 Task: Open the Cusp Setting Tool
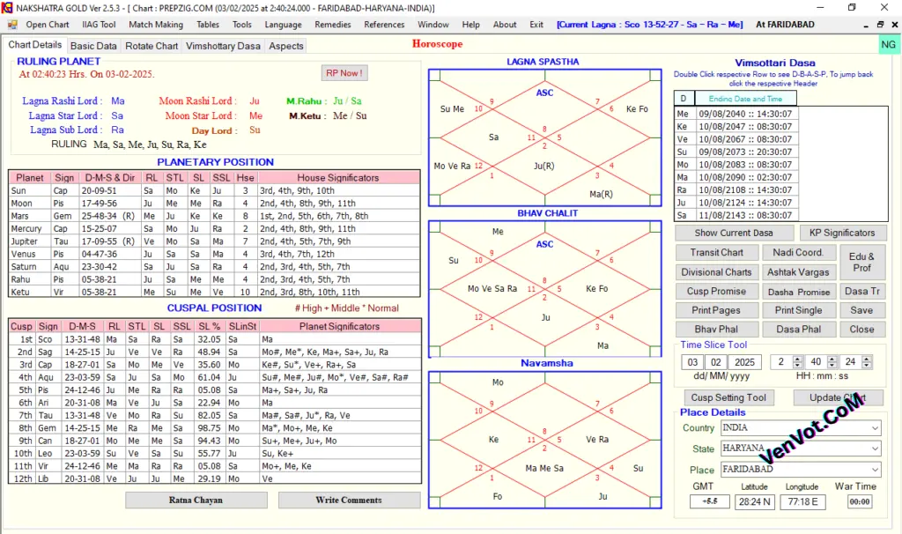[728, 397]
